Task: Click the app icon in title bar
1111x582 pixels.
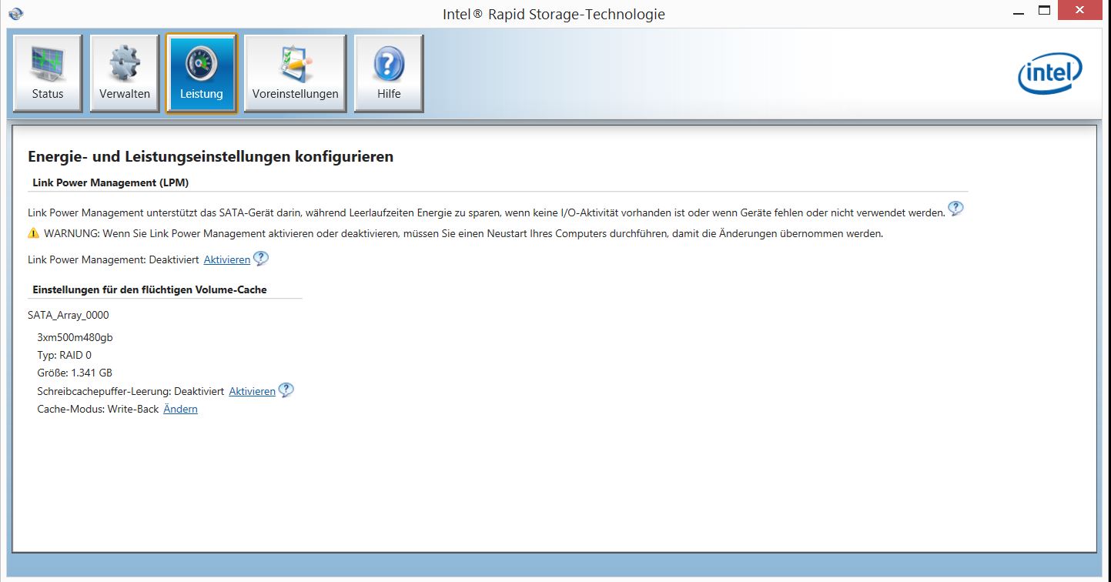Action: (15, 13)
